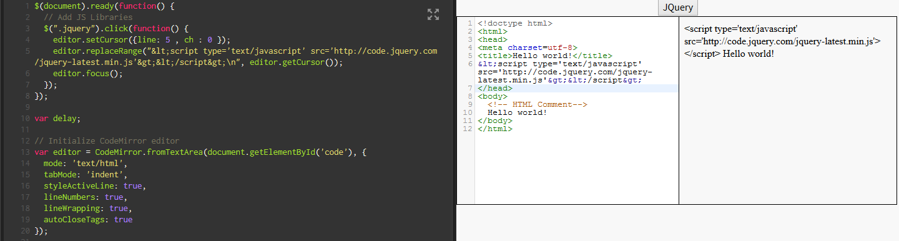Click the preview pane output text
This screenshot has height=241, width=899.
782,41
